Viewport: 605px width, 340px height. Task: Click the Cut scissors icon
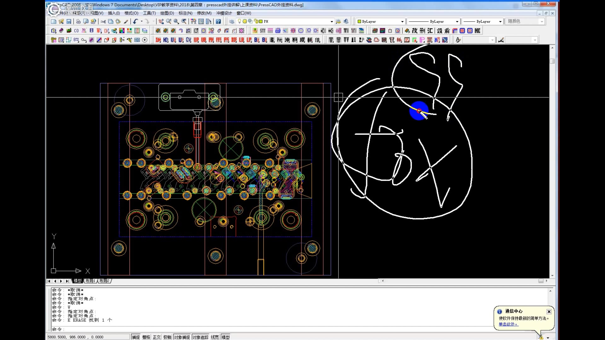pyautogui.click(x=103, y=21)
